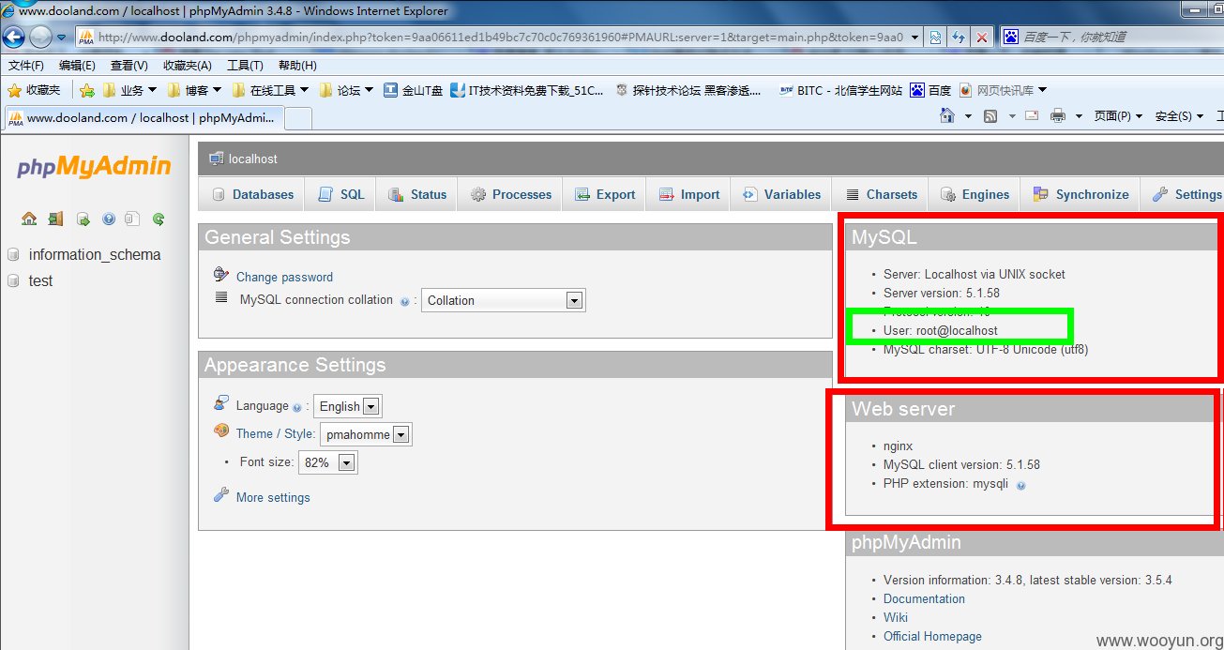The width and height of the screenshot is (1224, 650).
Task: Expand the 业务 favorites folder
Action: (x=130, y=90)
